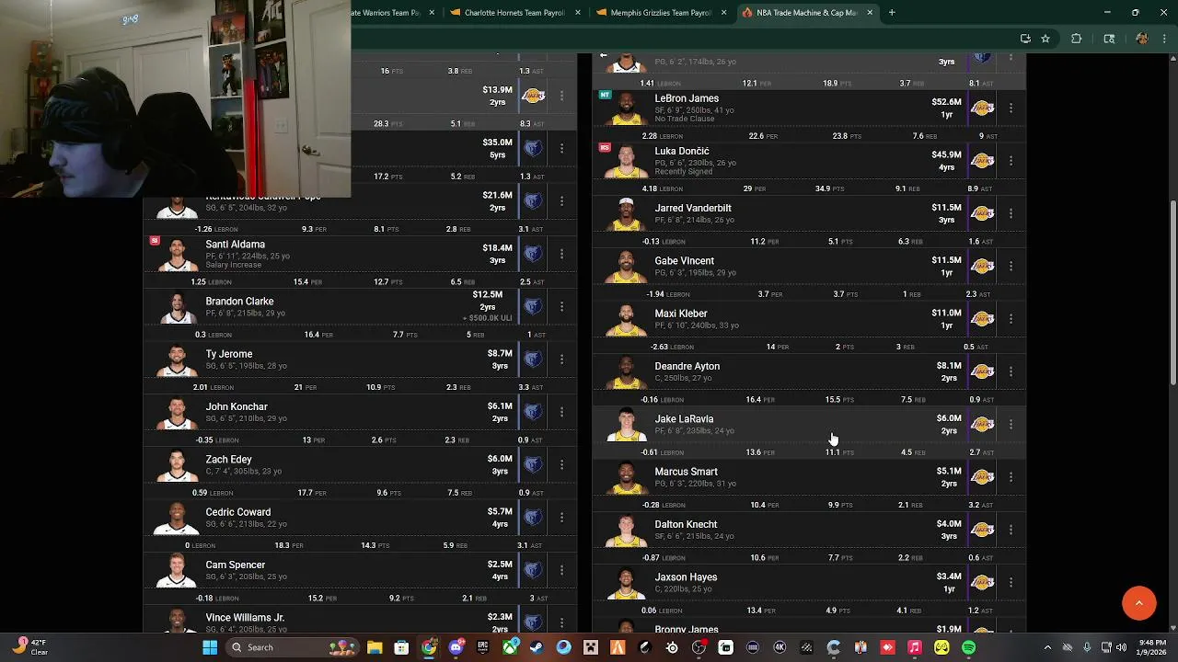Viewport: 1178px width, 662px height.
Task: Open the three-dot menu for Deandre Ayton
Action: click(x=1011, y=371)
